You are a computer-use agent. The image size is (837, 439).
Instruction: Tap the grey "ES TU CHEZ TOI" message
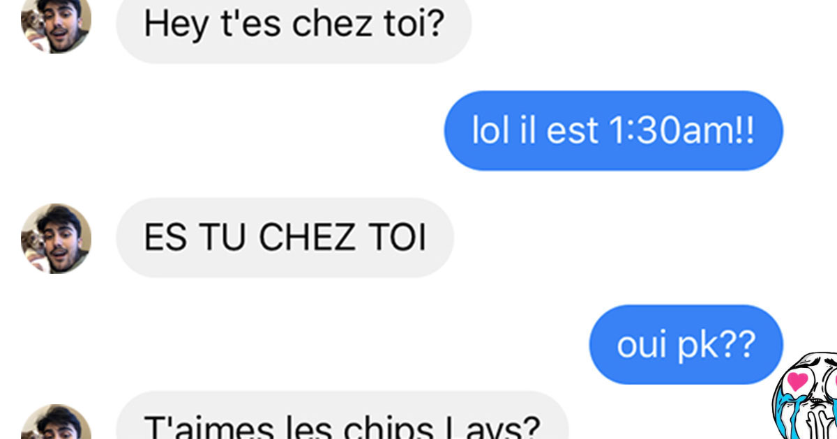[x=285, y=238]
